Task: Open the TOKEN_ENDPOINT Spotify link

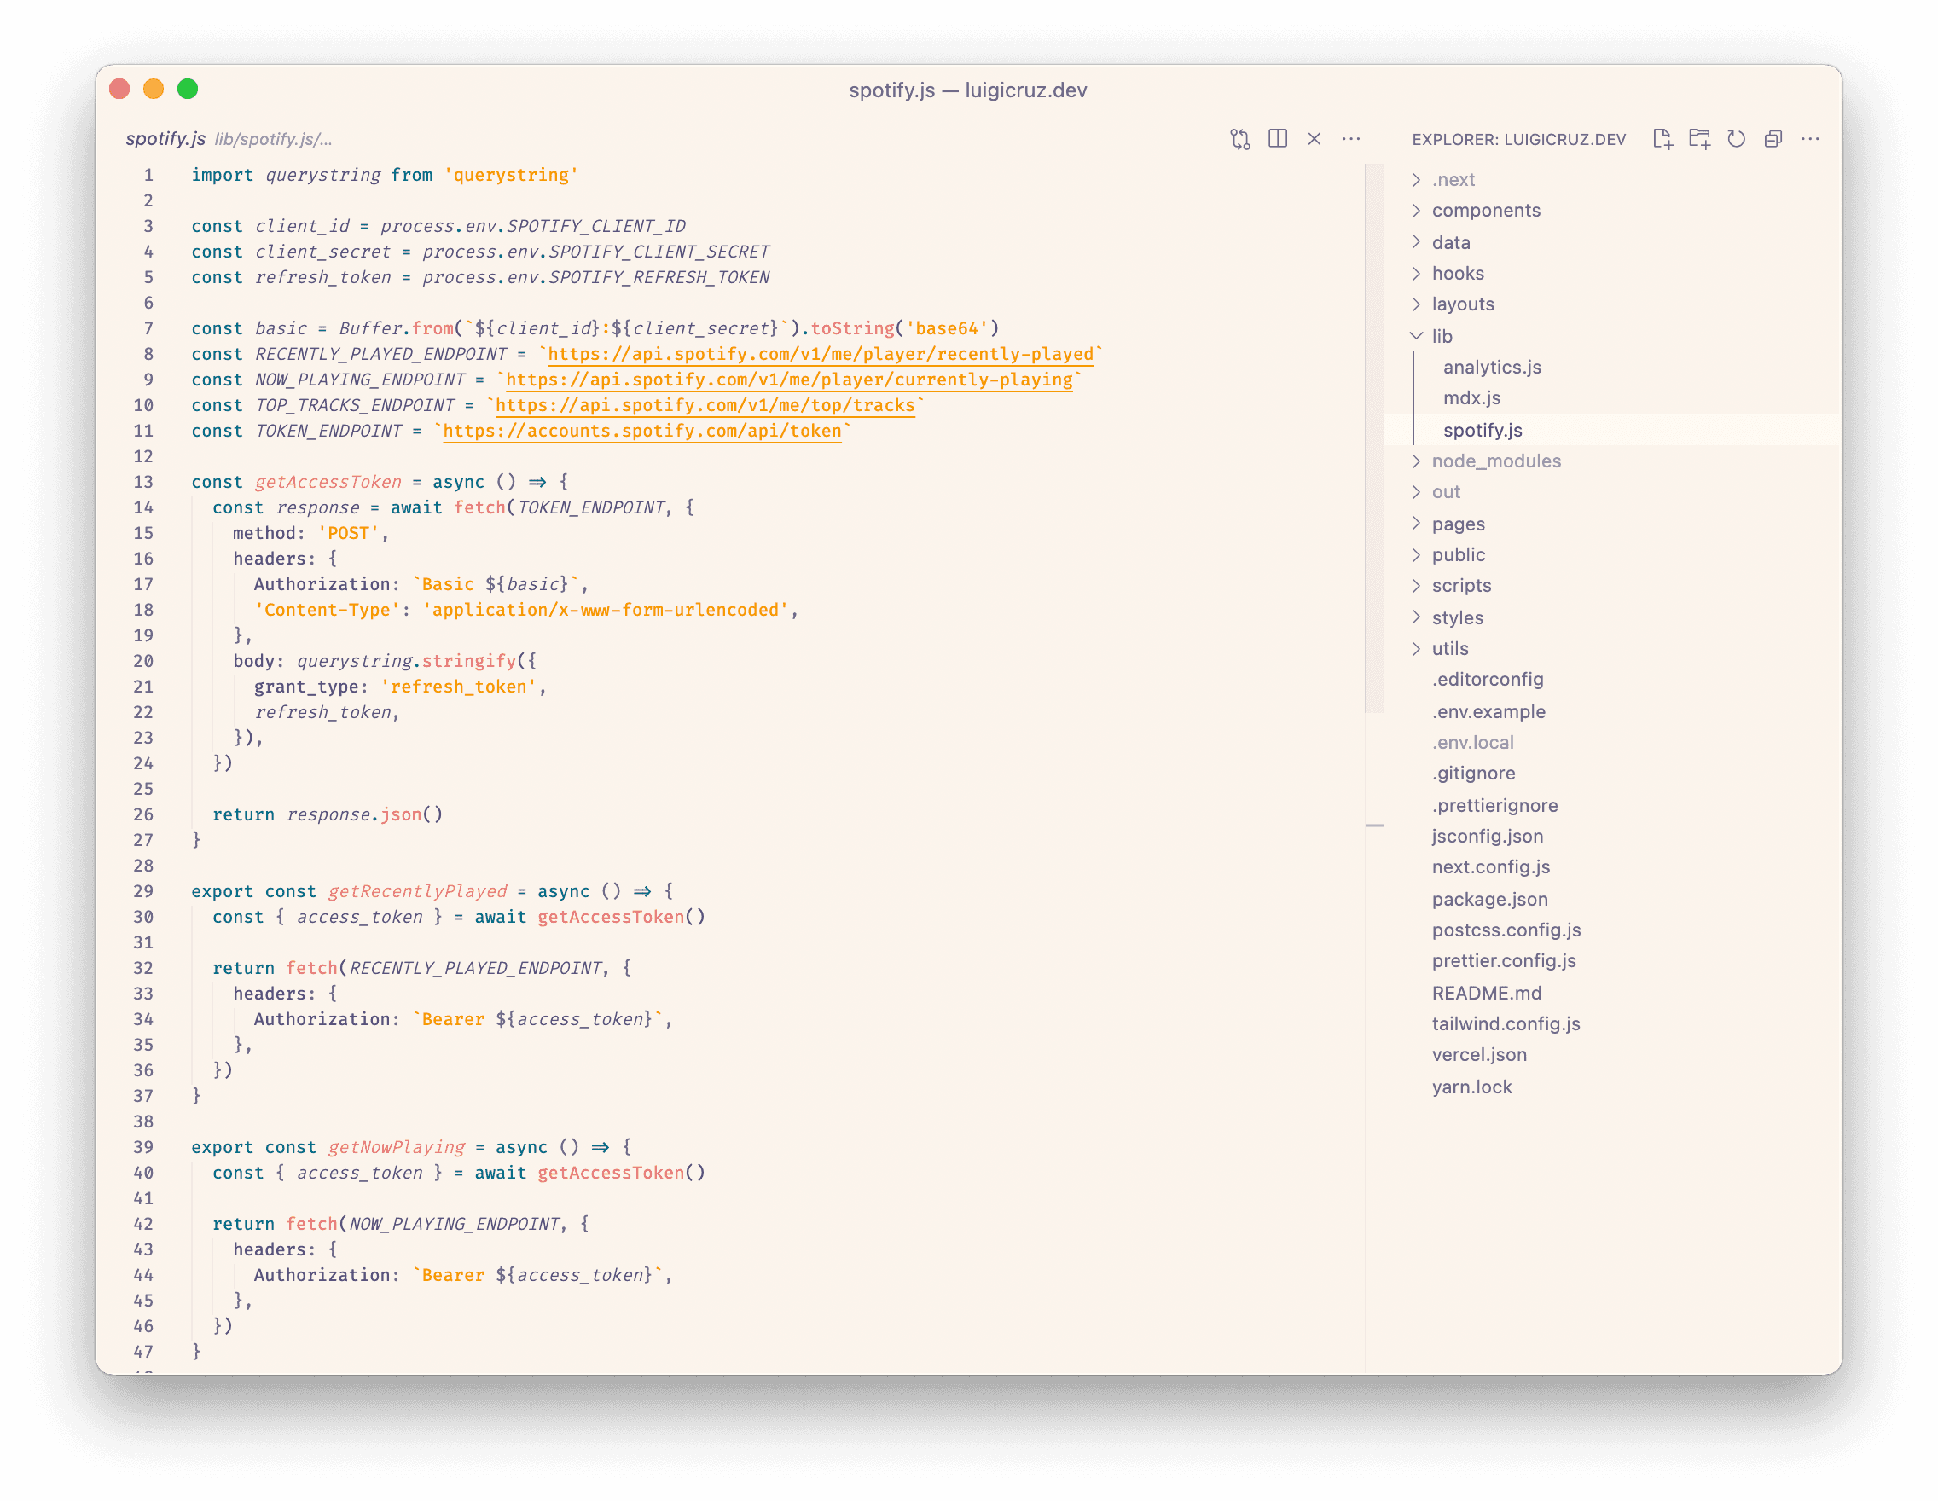Action: [641, 432]
